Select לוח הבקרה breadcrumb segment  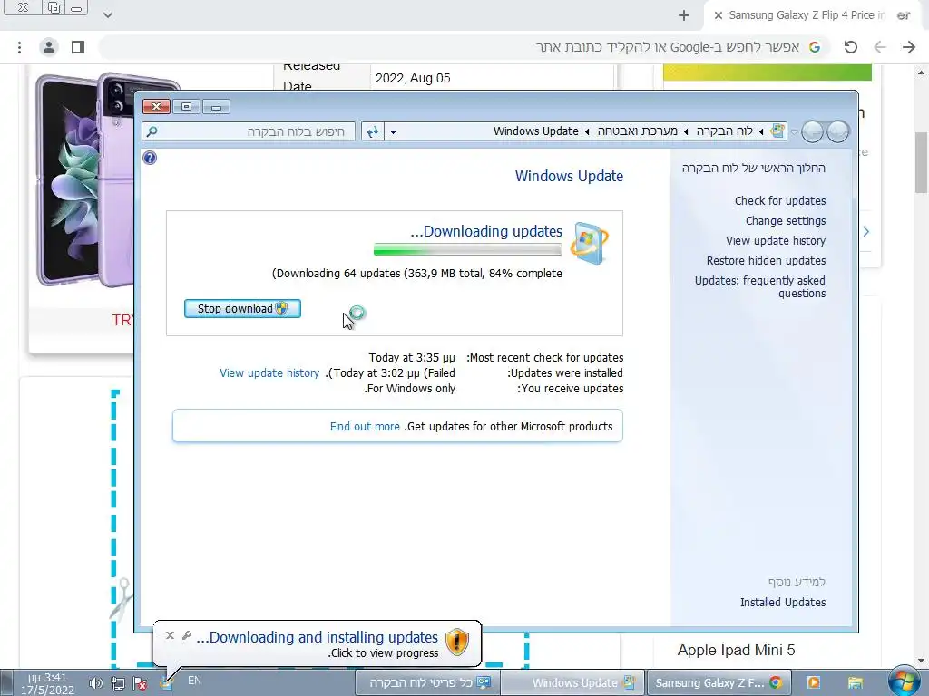click(x=724, y=130)
